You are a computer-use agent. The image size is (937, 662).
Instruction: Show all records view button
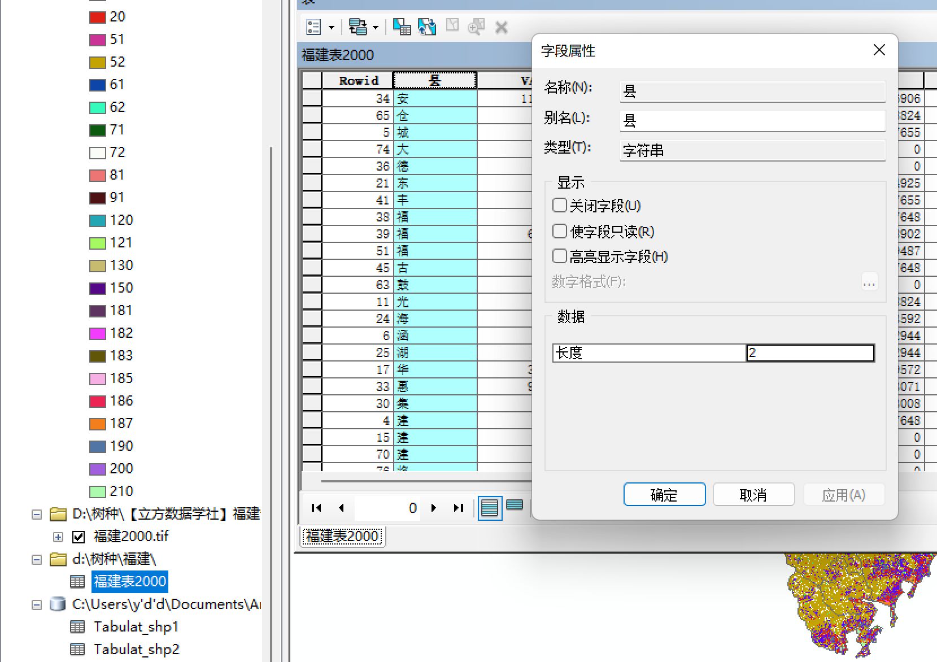click(x=490, y=508)
